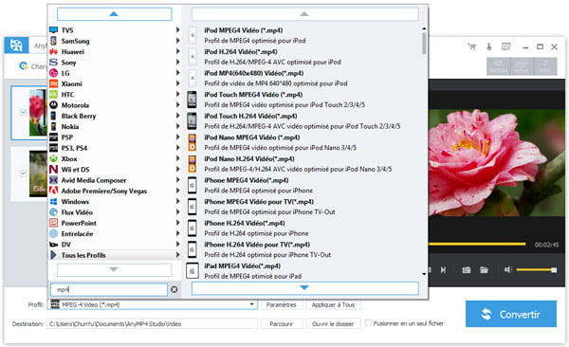The height and width of the screenshot is (347, 569).
Task: Expand the Sony submenu arrow
Action: pos(178,62)
